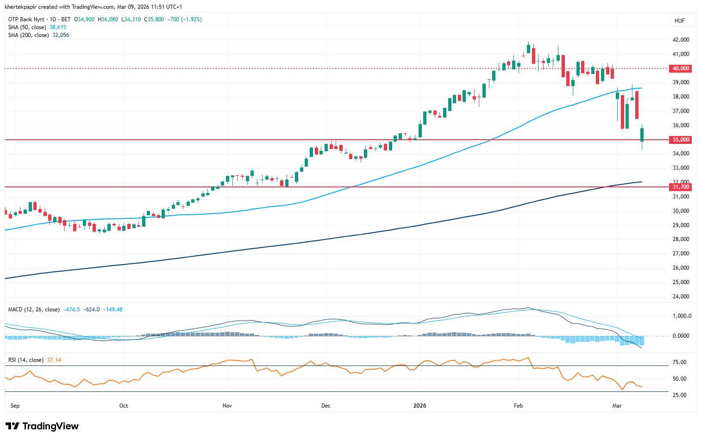Click the MACD (12, 26, close) legend
The width and height of the screenshot is (701, 440).
pos(34,310)
